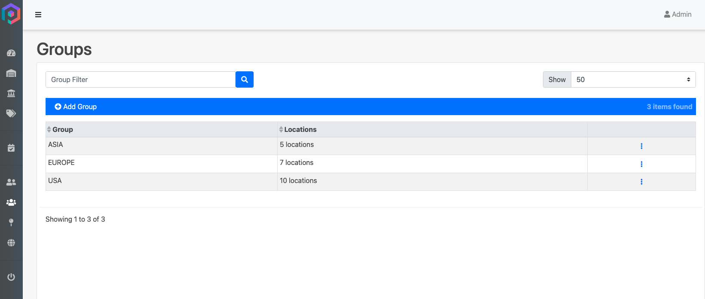Open actions menu for EUROPE row
705x299 pixels.
click(x=641, y=164)
